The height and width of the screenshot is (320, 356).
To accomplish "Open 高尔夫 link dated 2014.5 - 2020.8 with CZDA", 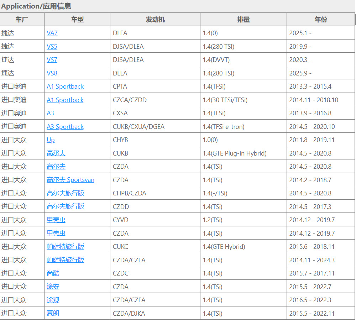I will coord(56,167).
